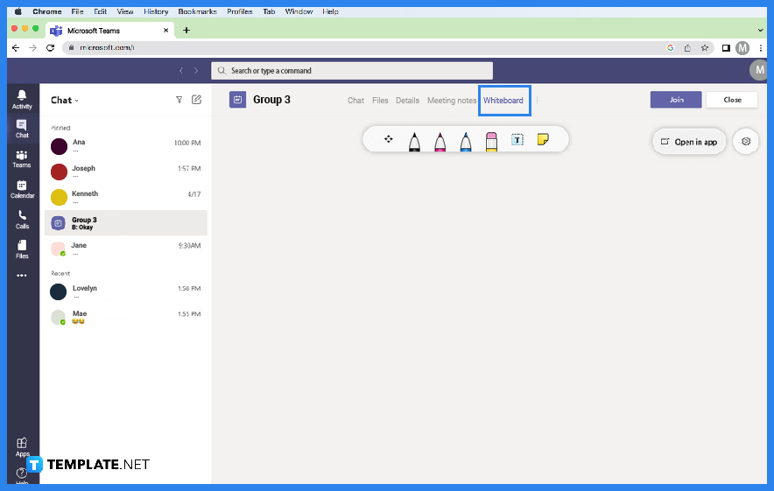Screen dimensions: 774x491
Task: Select the eraser tool
Action: pos(491,142)
